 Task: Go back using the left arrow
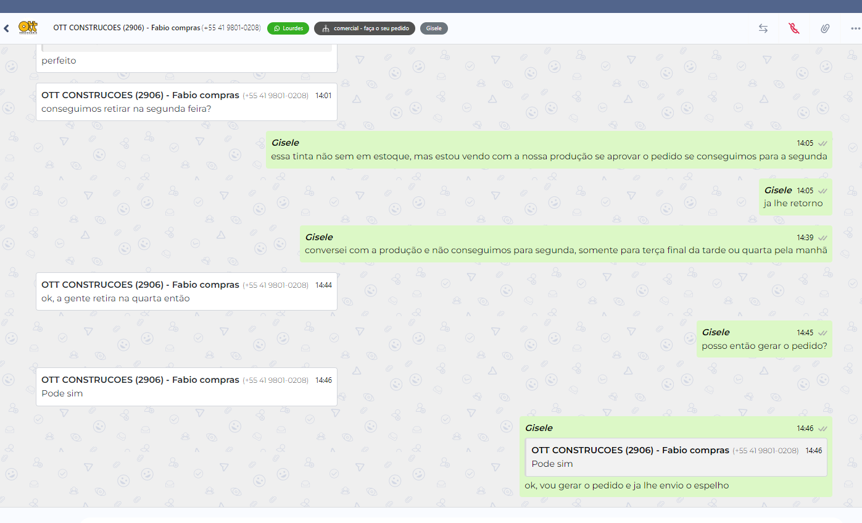point(6,28)
